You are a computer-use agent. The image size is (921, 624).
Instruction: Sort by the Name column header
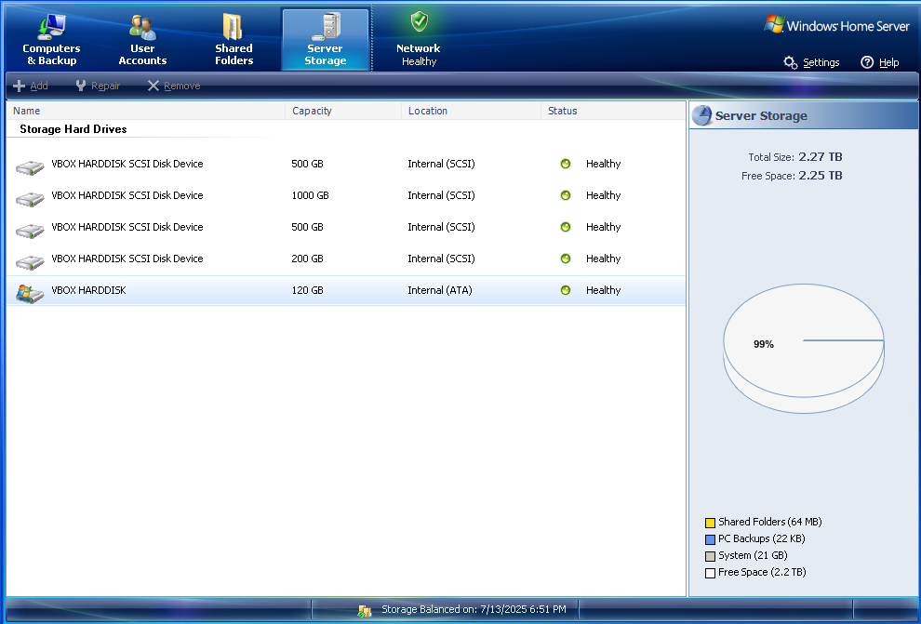pyautogui.click(x=146, y=111)
